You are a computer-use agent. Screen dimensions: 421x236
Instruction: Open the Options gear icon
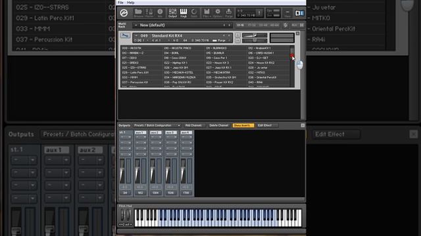(x=218, y=12)
